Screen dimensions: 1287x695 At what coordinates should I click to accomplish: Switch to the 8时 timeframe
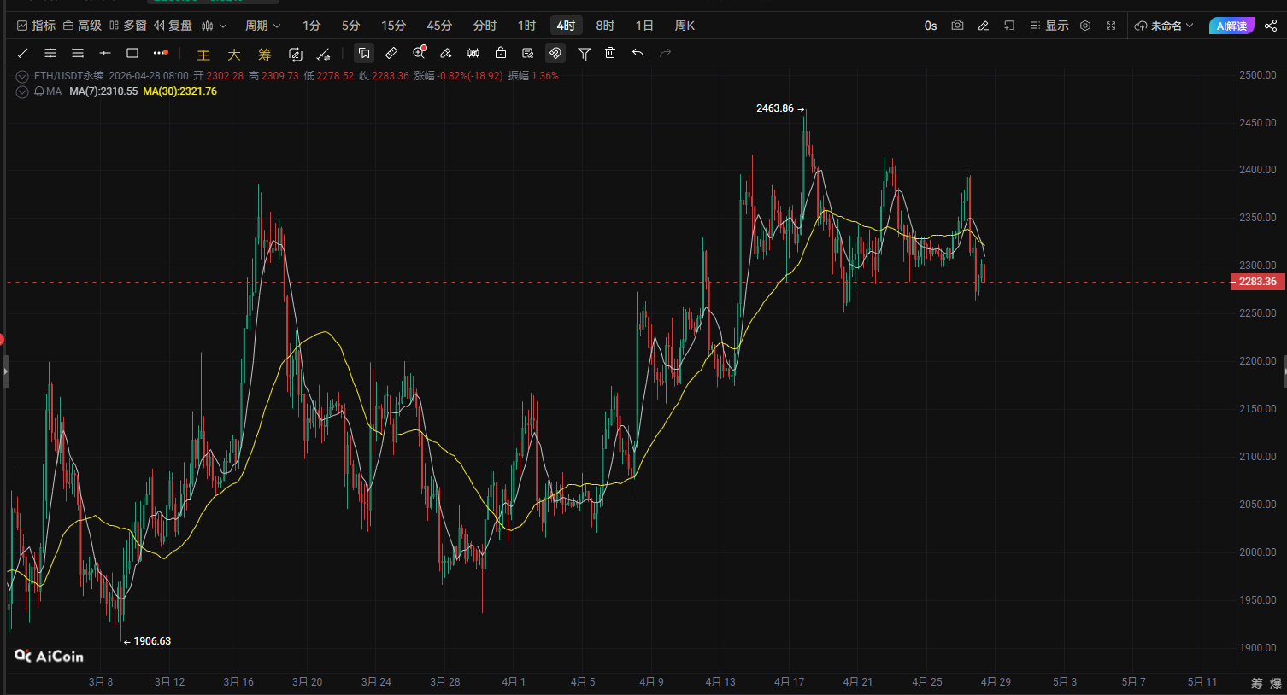coord(605,26)
